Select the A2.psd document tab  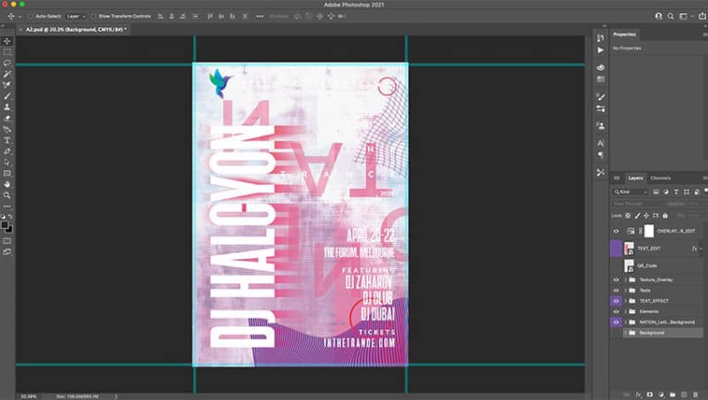[74, 29]
